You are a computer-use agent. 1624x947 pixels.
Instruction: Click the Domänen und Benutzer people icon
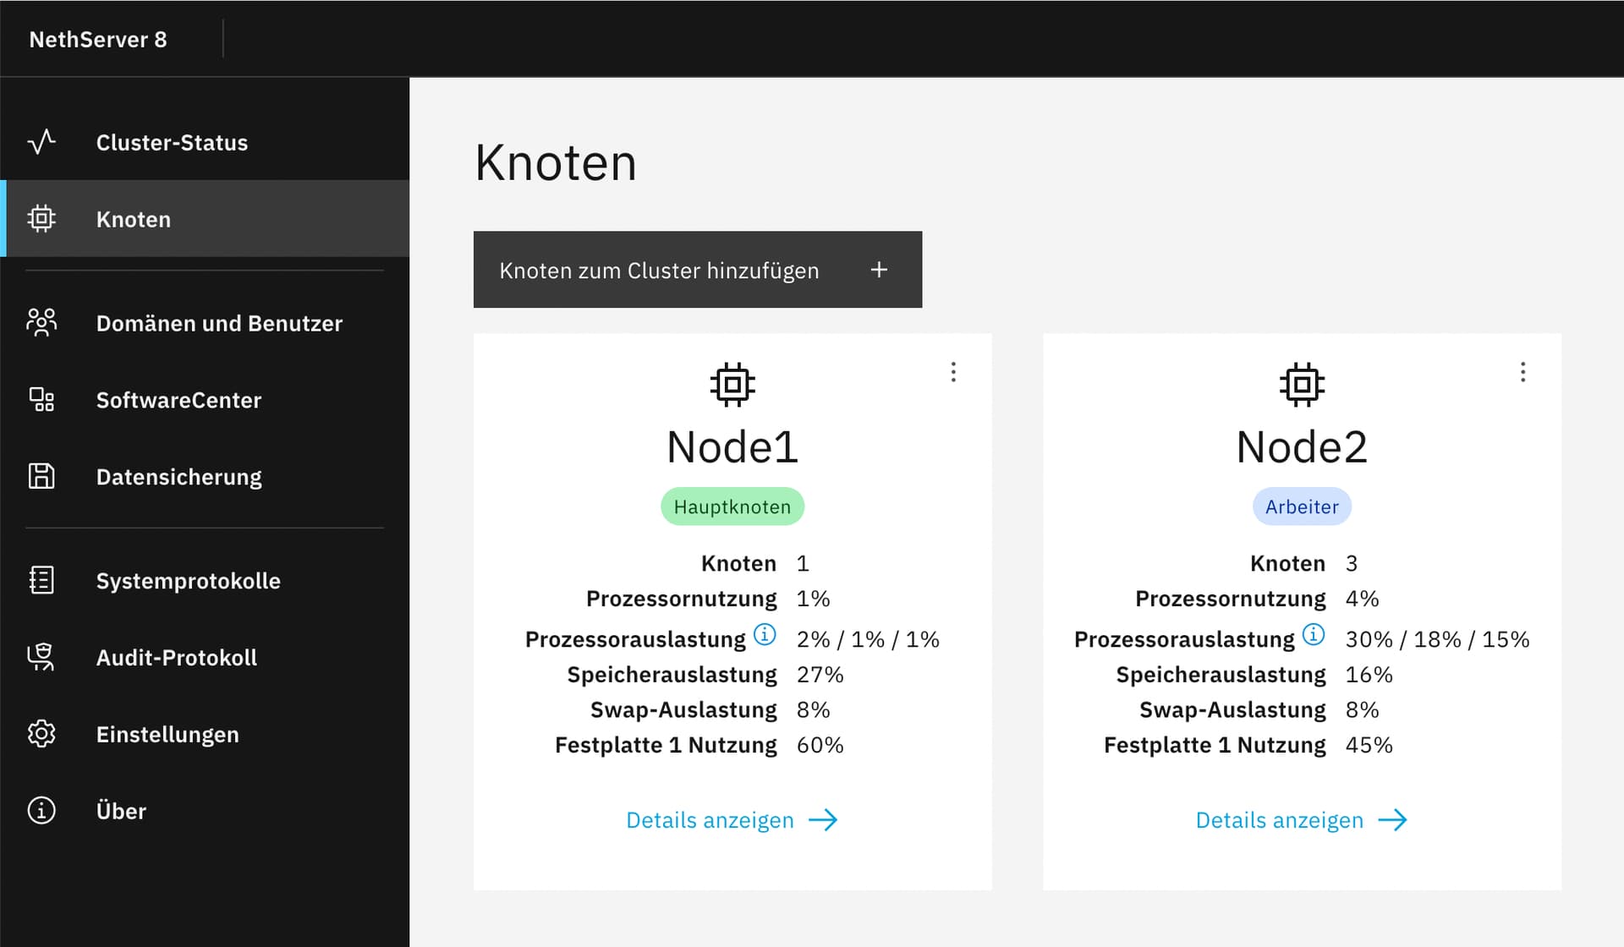click(x=41, y=323)
